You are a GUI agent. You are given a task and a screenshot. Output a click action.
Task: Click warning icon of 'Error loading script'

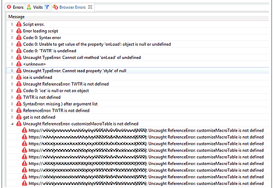coord(19,31)
